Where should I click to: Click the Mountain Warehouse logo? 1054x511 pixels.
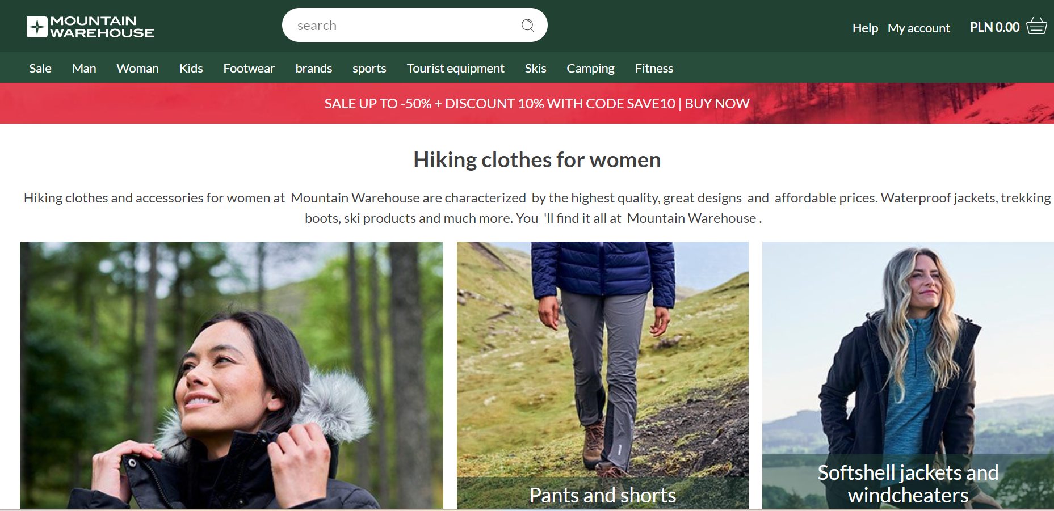(90, 27)
